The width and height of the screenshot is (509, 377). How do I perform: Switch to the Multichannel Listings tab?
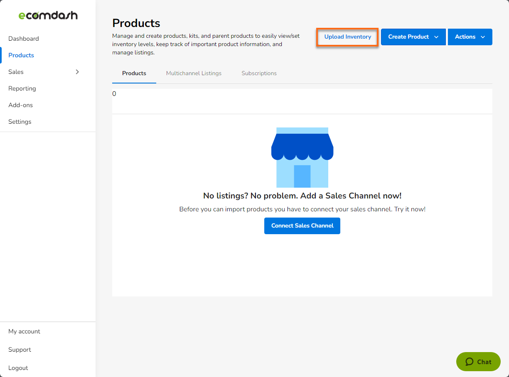click(194, 73)
